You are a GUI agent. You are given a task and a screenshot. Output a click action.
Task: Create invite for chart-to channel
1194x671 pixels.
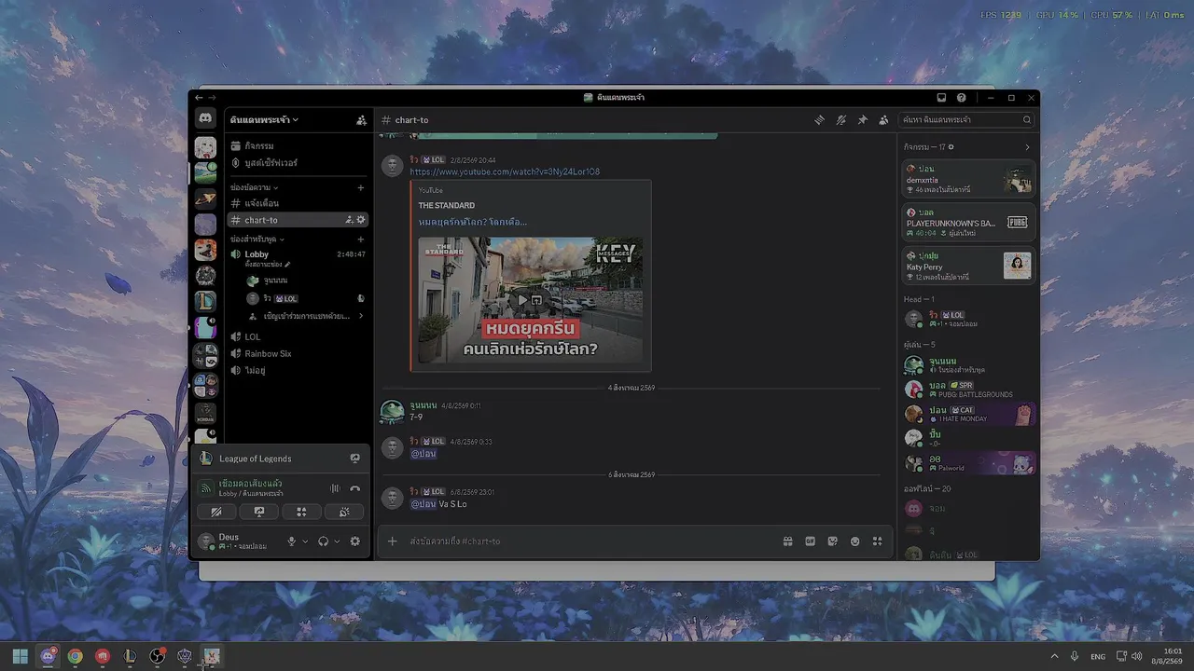[x=350, y=220]
